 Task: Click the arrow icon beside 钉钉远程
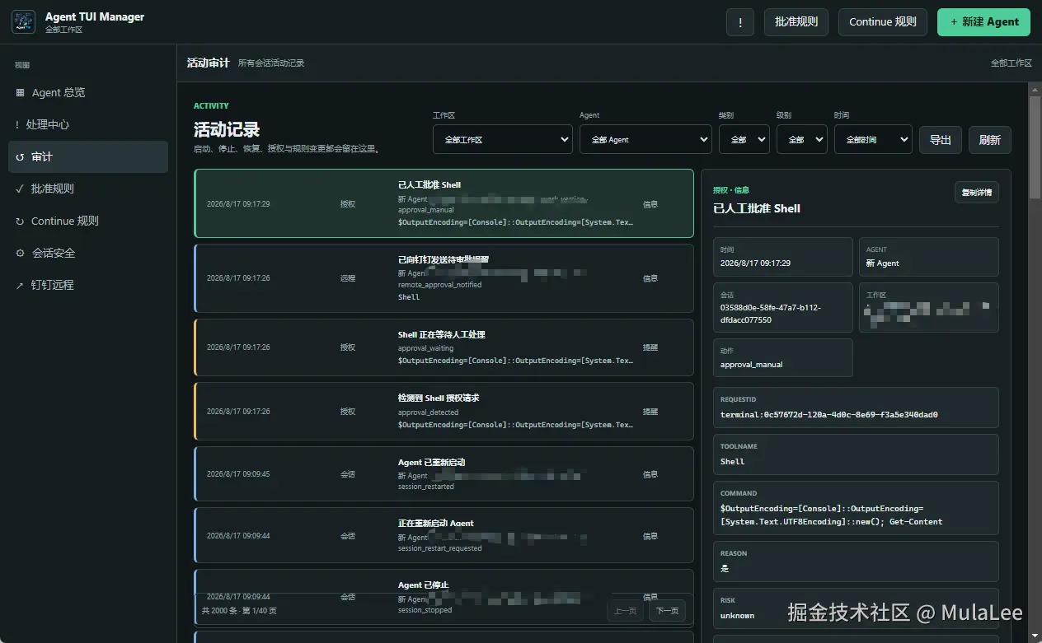[20, 285]
